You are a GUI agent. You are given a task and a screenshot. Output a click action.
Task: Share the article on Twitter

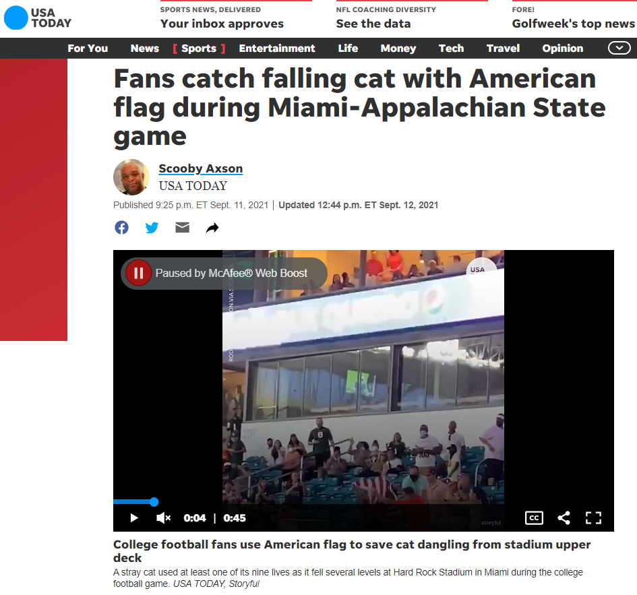coord(152,228)
